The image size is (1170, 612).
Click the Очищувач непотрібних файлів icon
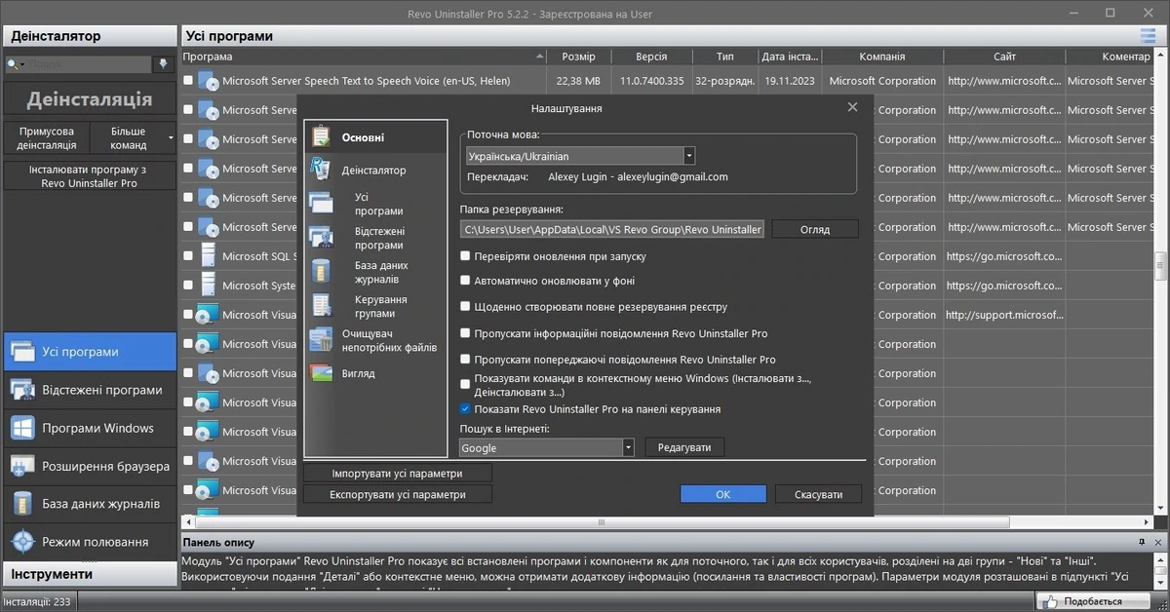pos(321,340)
